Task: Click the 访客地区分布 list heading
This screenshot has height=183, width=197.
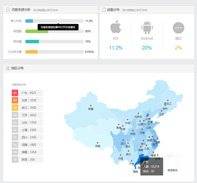Action: tap(19, 85)
